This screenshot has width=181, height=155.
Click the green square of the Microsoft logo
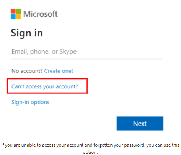(x=18, y=11)
